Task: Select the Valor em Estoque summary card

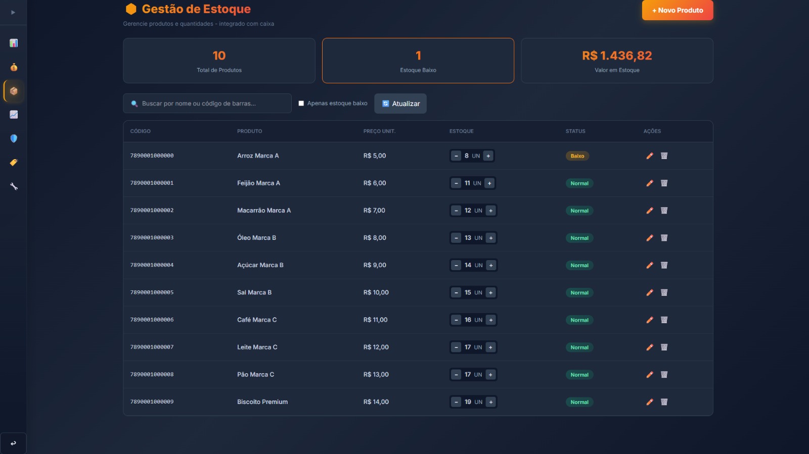Action: point(617,61)
